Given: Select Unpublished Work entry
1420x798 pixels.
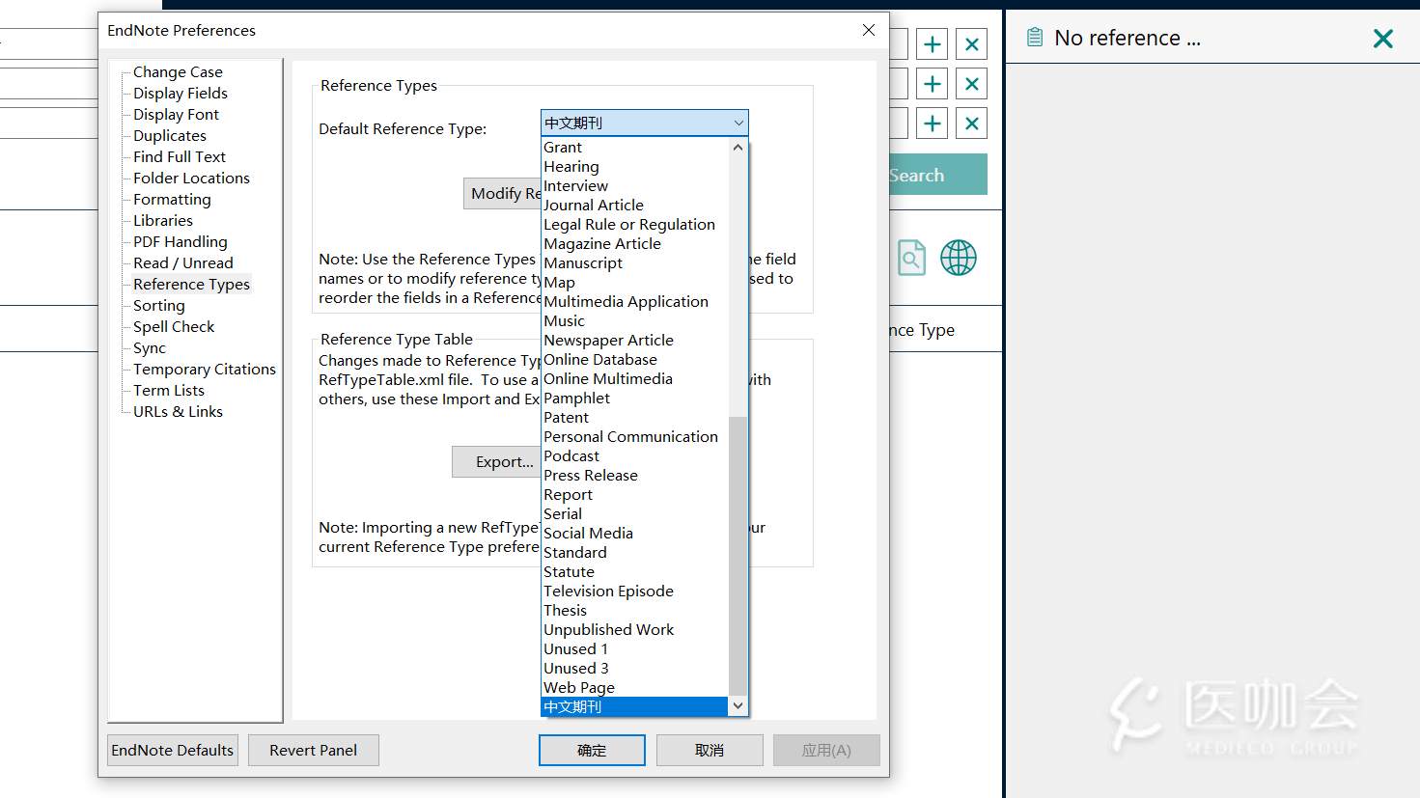Looking at the screenshot, I should tap(634, 630).
